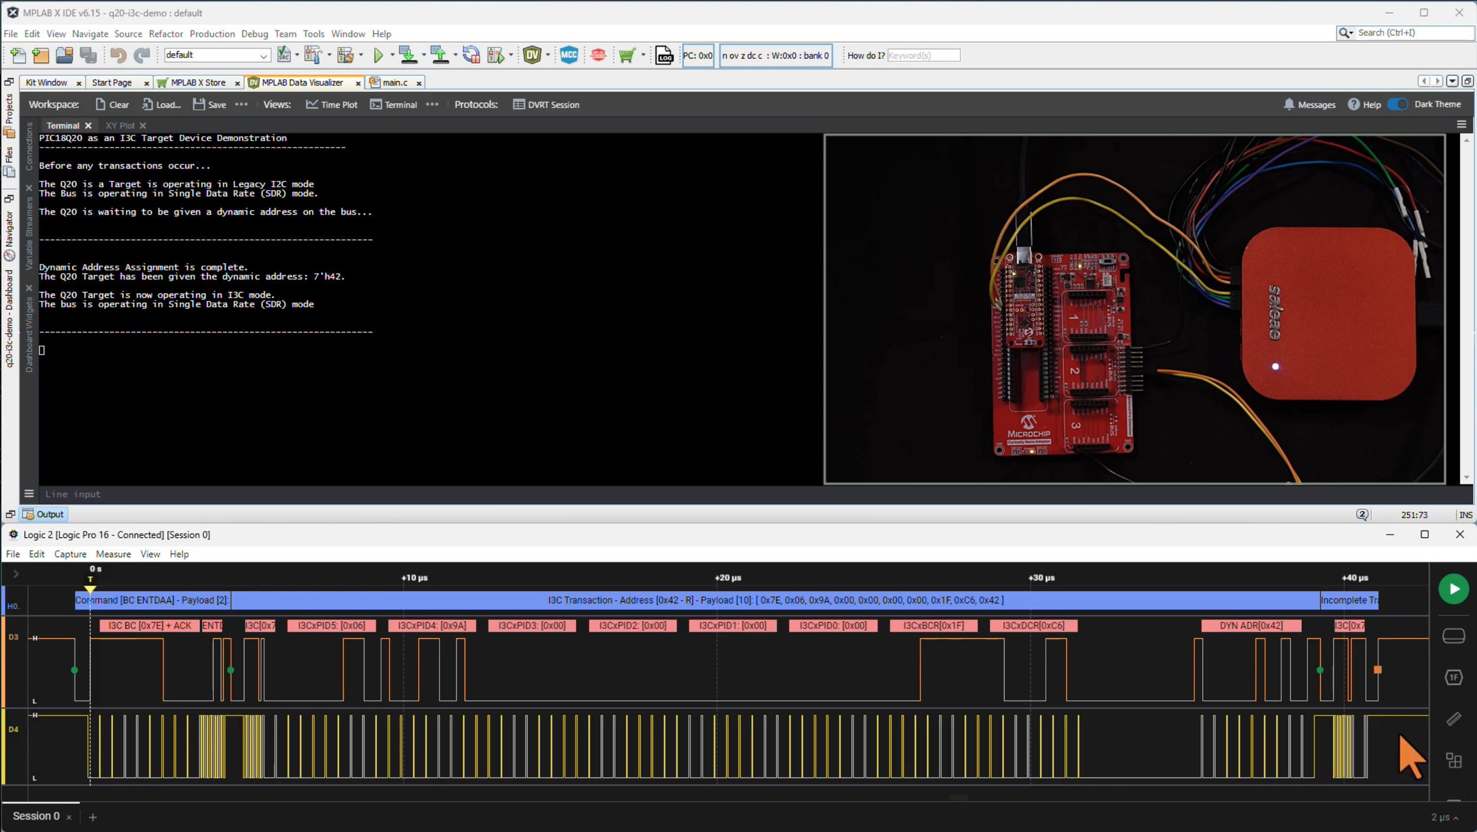Close the Terminal tab
Image resolution: width=1477 pixels, height=832 pixels.
(88, 126)
